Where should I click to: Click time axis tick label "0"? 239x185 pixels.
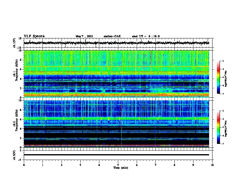(24, 165)
